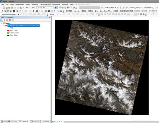Click the Fixed Zoom In icon
Viewport: 159px width, 123px height.
click(14, 11)
